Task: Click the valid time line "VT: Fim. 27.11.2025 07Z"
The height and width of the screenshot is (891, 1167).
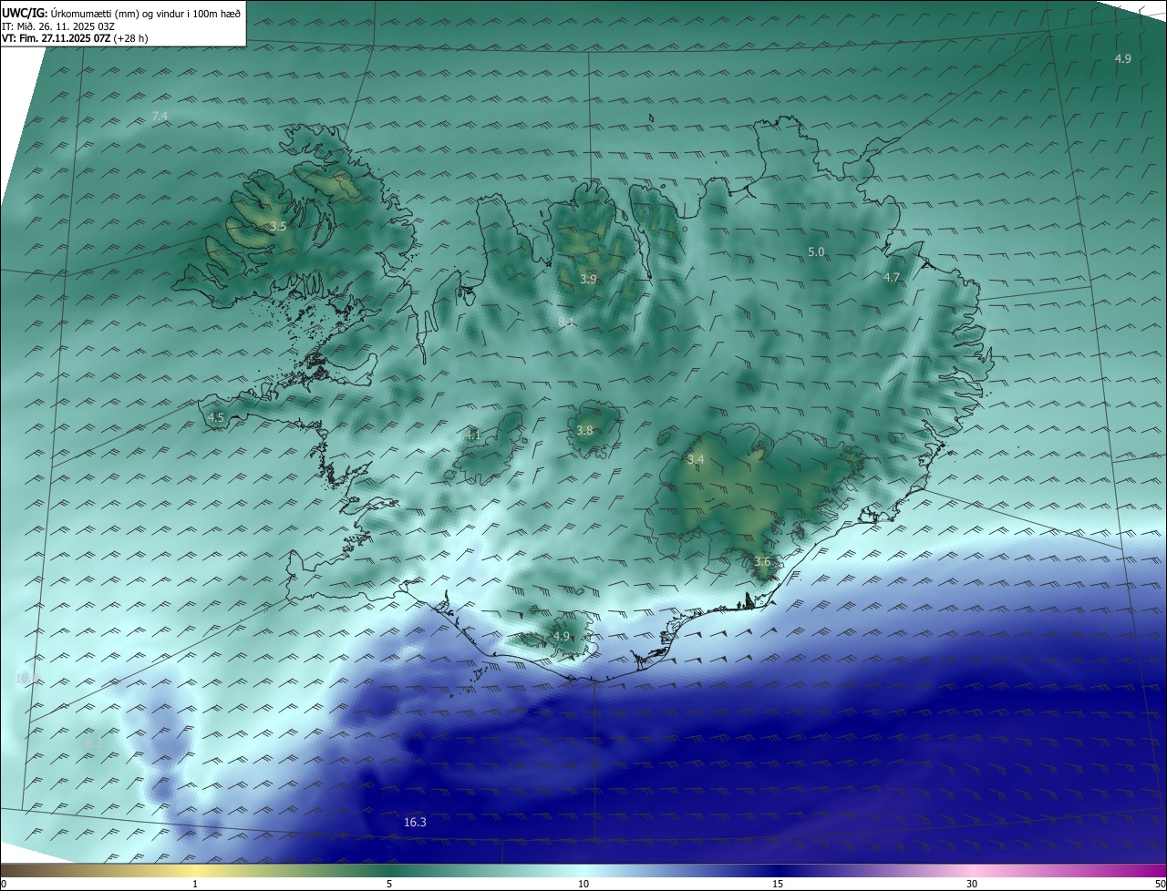Action: click(x=56, y=38)
